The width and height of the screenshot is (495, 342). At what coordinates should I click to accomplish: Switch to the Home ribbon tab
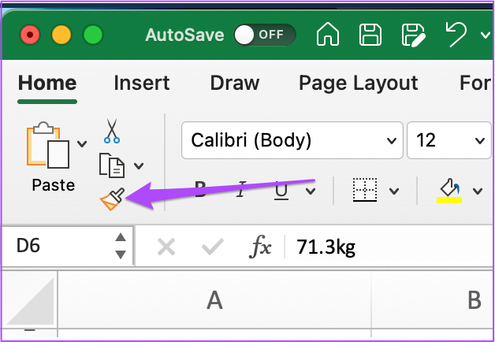click(x=47, y=84)
